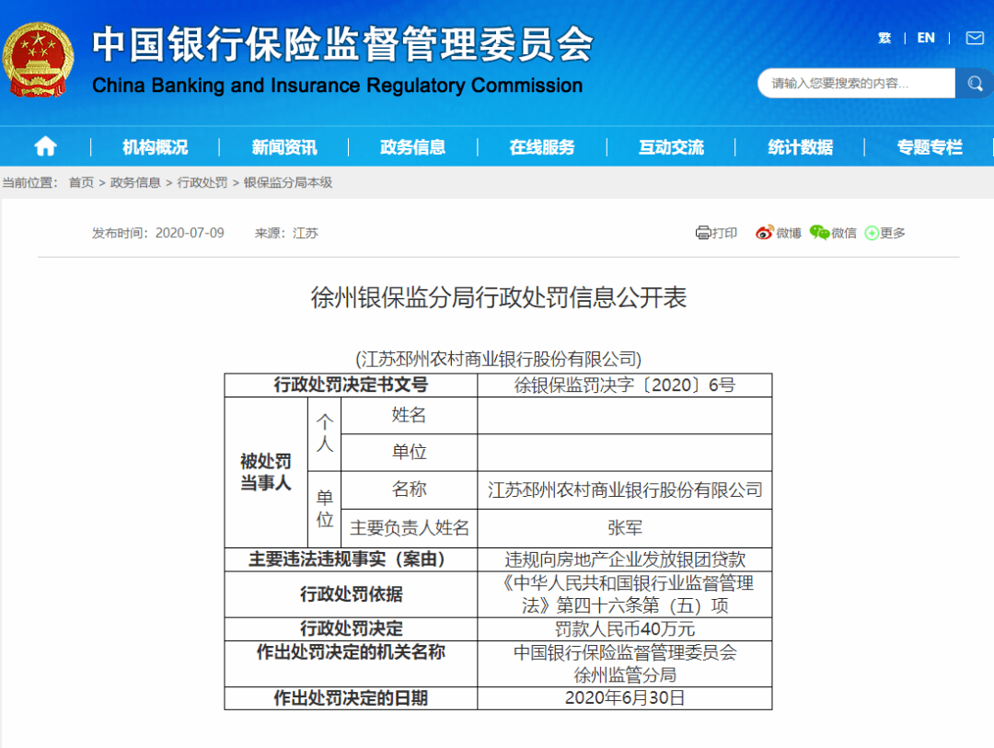Switch to traditional Chinese via 繁 link

click(883, 38)
